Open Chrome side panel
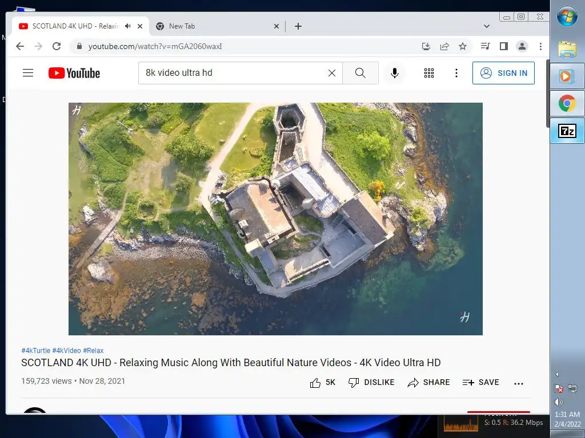 tap(504, 46)
